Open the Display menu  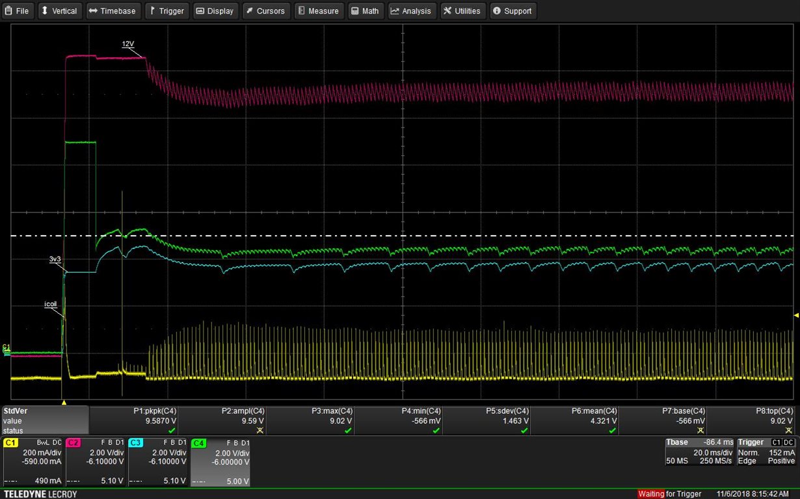click(x=215, y=11)
